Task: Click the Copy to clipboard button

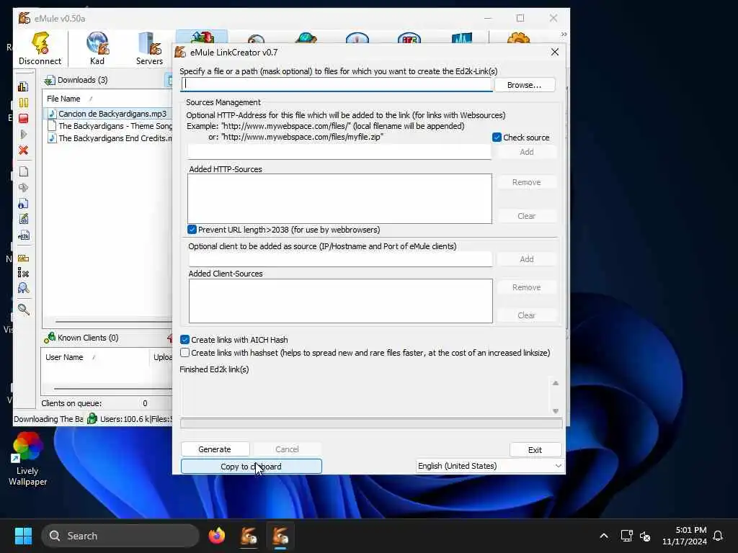Action: coord(252,467)
